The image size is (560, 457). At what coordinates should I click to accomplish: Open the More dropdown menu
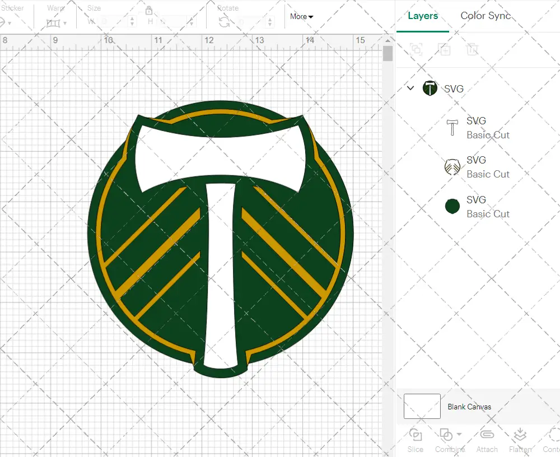pos(301,16)
